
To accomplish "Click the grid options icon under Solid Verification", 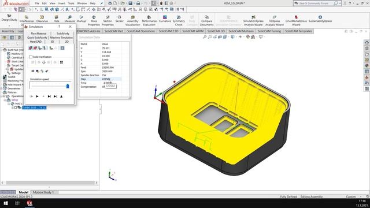I will tap(61, 62).
